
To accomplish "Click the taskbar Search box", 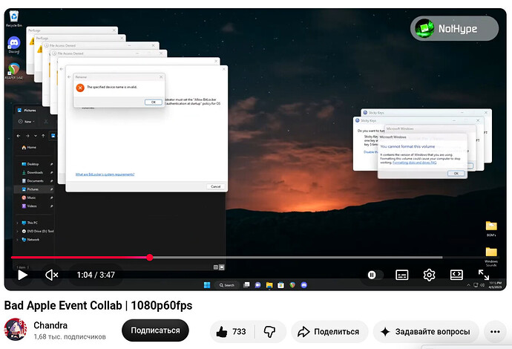I will tap(227, 285).
